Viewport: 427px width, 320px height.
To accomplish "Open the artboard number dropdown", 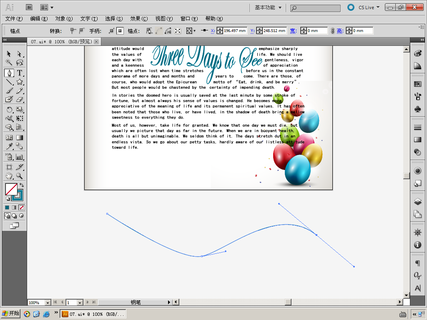I will click(80, 302).
